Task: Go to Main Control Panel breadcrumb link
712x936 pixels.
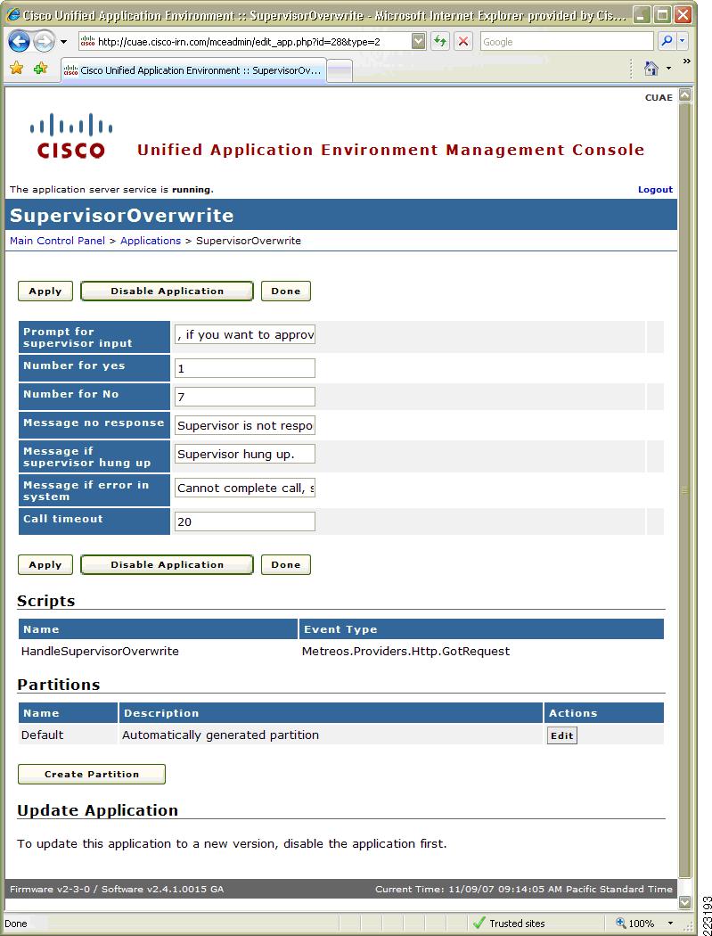Action: pos(57,241)
